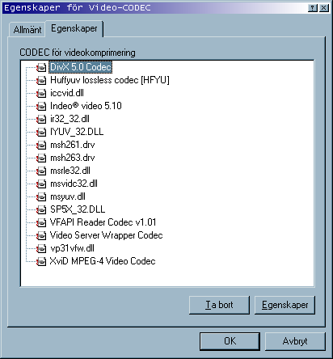The image size is (333, 359).
Task: Select ir32_32.dll in the codec list
Action: coord(70,119)
